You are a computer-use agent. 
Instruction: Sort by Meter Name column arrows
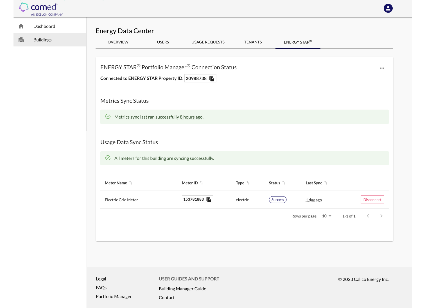click(131, 183)
